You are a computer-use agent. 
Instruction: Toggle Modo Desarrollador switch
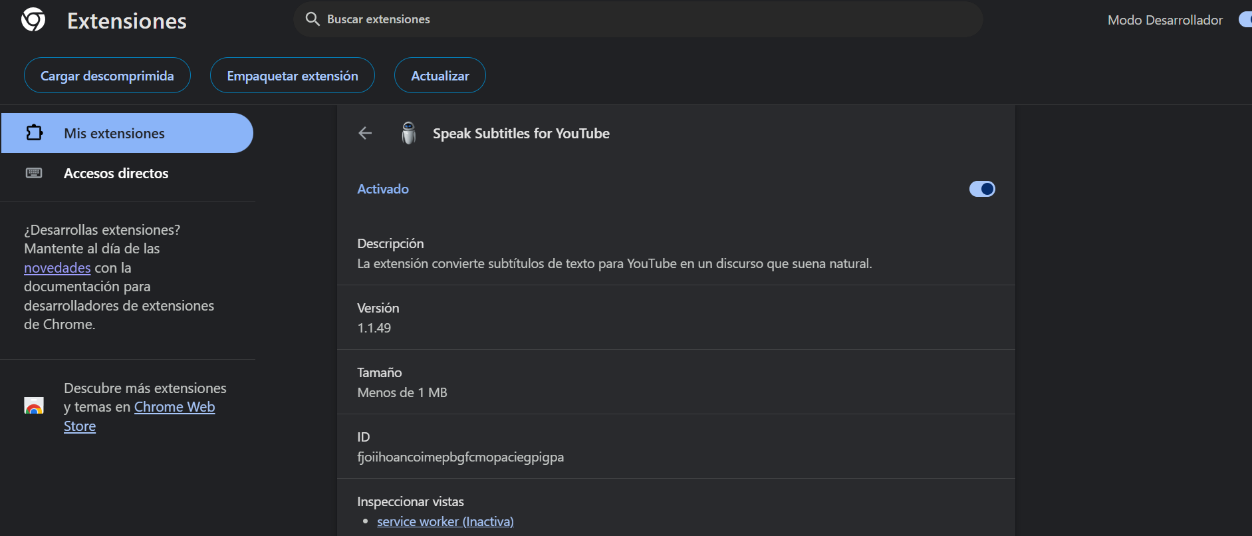tap(1245, 20)
